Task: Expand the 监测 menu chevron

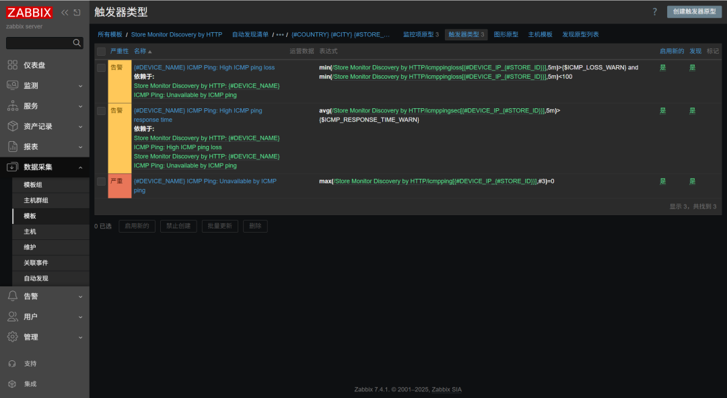Action: click(80, 85)
